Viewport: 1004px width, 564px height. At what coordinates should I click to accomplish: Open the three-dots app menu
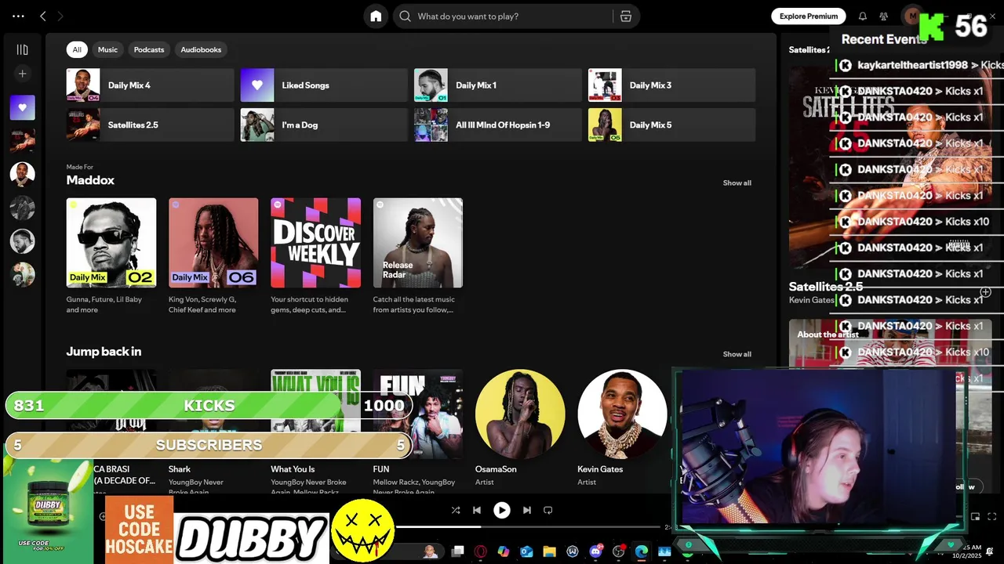[18, 16]
